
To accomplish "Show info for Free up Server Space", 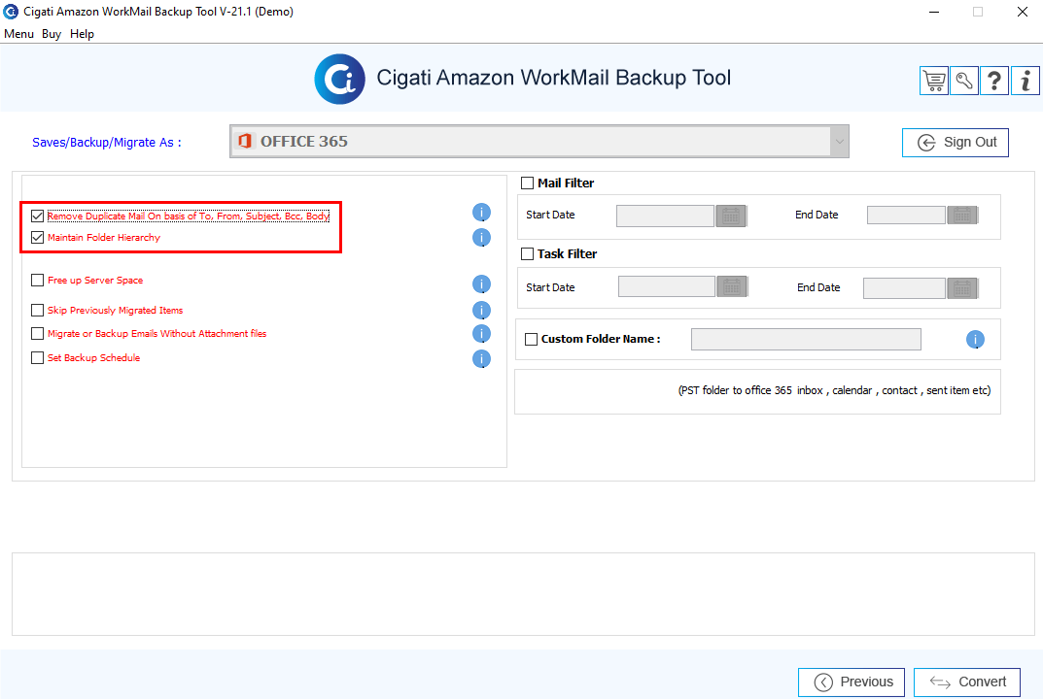I will 481,284.
